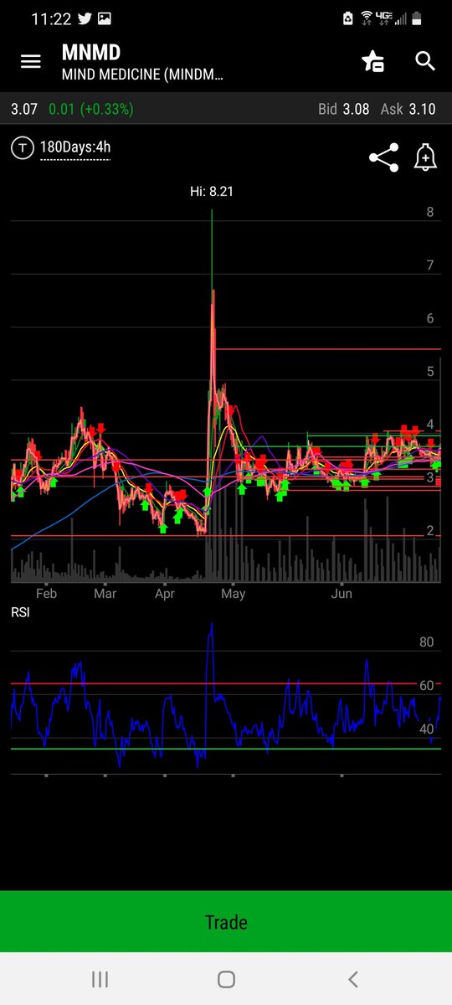
Task: Tap the 8 price axis label
Action: 430,212
